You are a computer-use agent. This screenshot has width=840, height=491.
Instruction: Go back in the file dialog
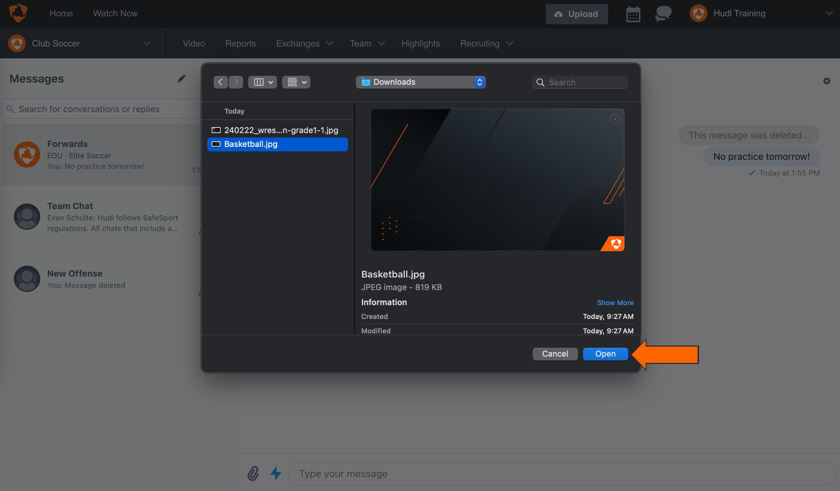click(220, 82)
